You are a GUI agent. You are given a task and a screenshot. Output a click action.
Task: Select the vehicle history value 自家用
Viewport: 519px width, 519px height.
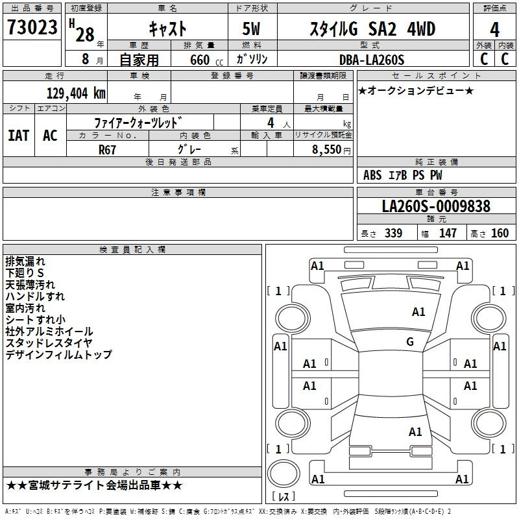point(139,60)
